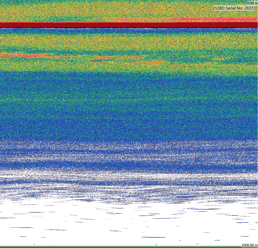The image size is (258, 248).
Task: Select the pink-red streak at the left edge
Action: click(25, 55)
